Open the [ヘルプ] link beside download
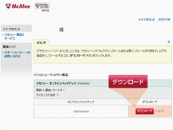 point(160,111)
